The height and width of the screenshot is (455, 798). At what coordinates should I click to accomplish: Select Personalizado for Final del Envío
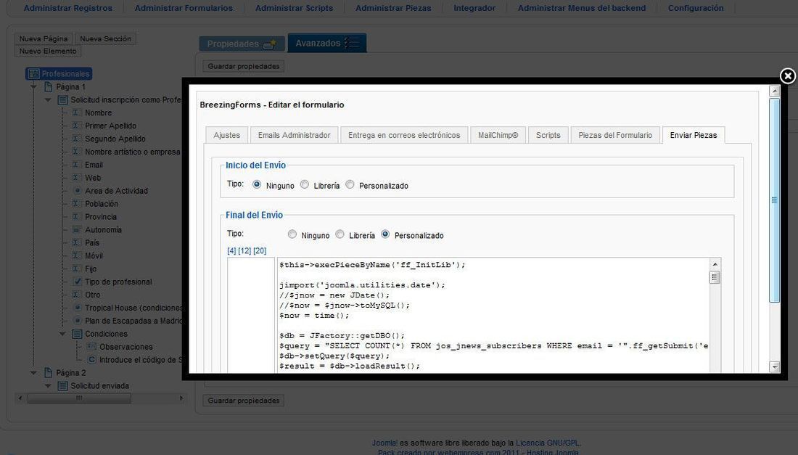click(x=385, y=234)
